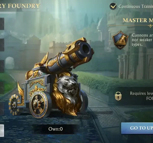The image size is (153, 143).
Task: Click the small gold-studded rear wheel
Action: [x=15, y=105]
